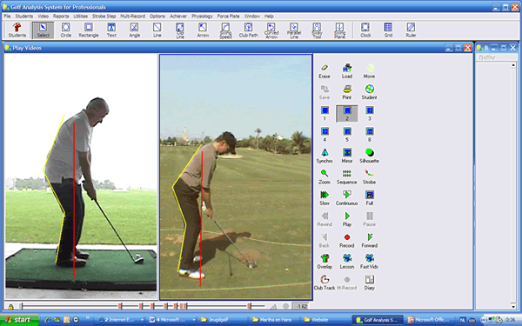
Task: Open the Physiology menu
Action: click(x=202, y=16)
